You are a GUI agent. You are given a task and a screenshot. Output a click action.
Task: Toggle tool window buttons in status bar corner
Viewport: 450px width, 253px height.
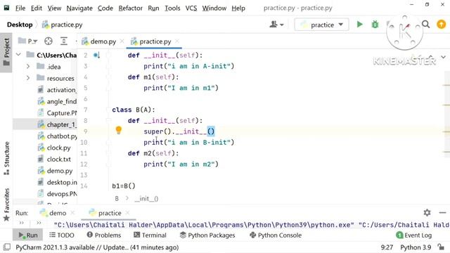7,247
